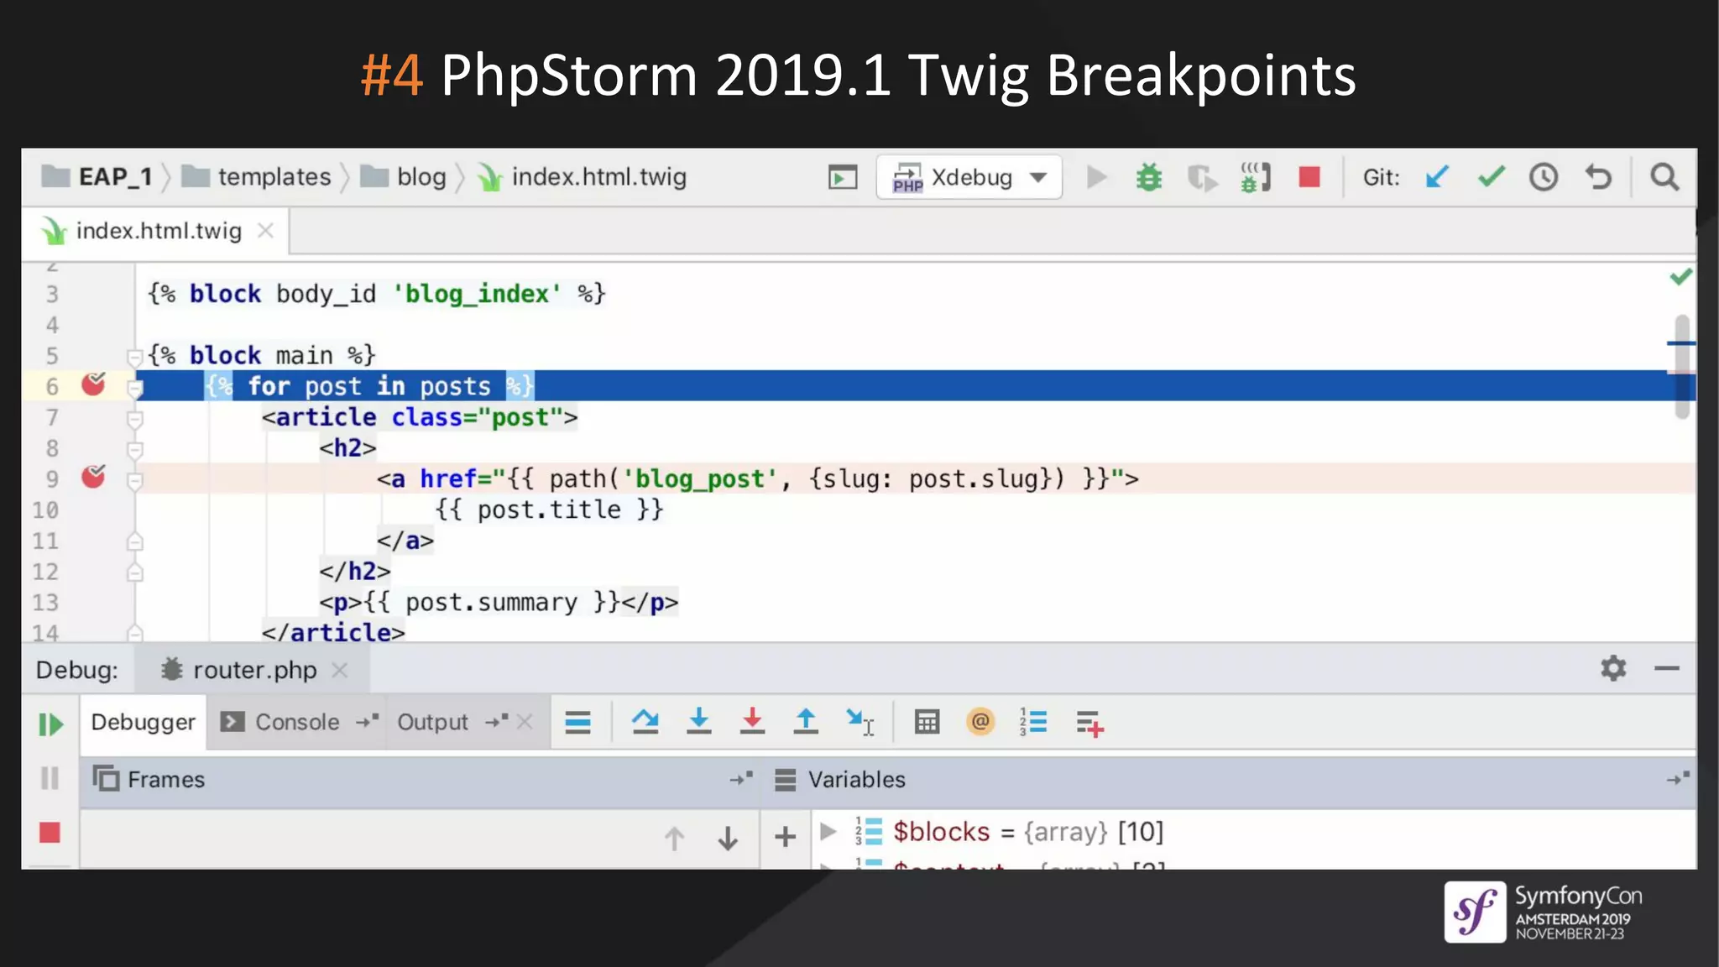1719x967 pixels.
Task: Pause the program in debug sidebar
Action: (x=50, y=779)
